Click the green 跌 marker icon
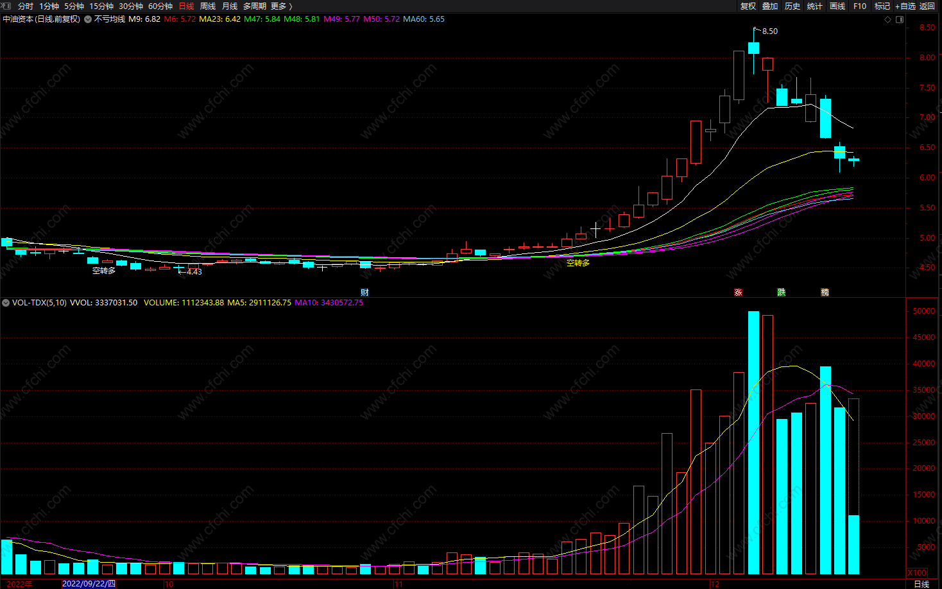 [x=782, y=293]
